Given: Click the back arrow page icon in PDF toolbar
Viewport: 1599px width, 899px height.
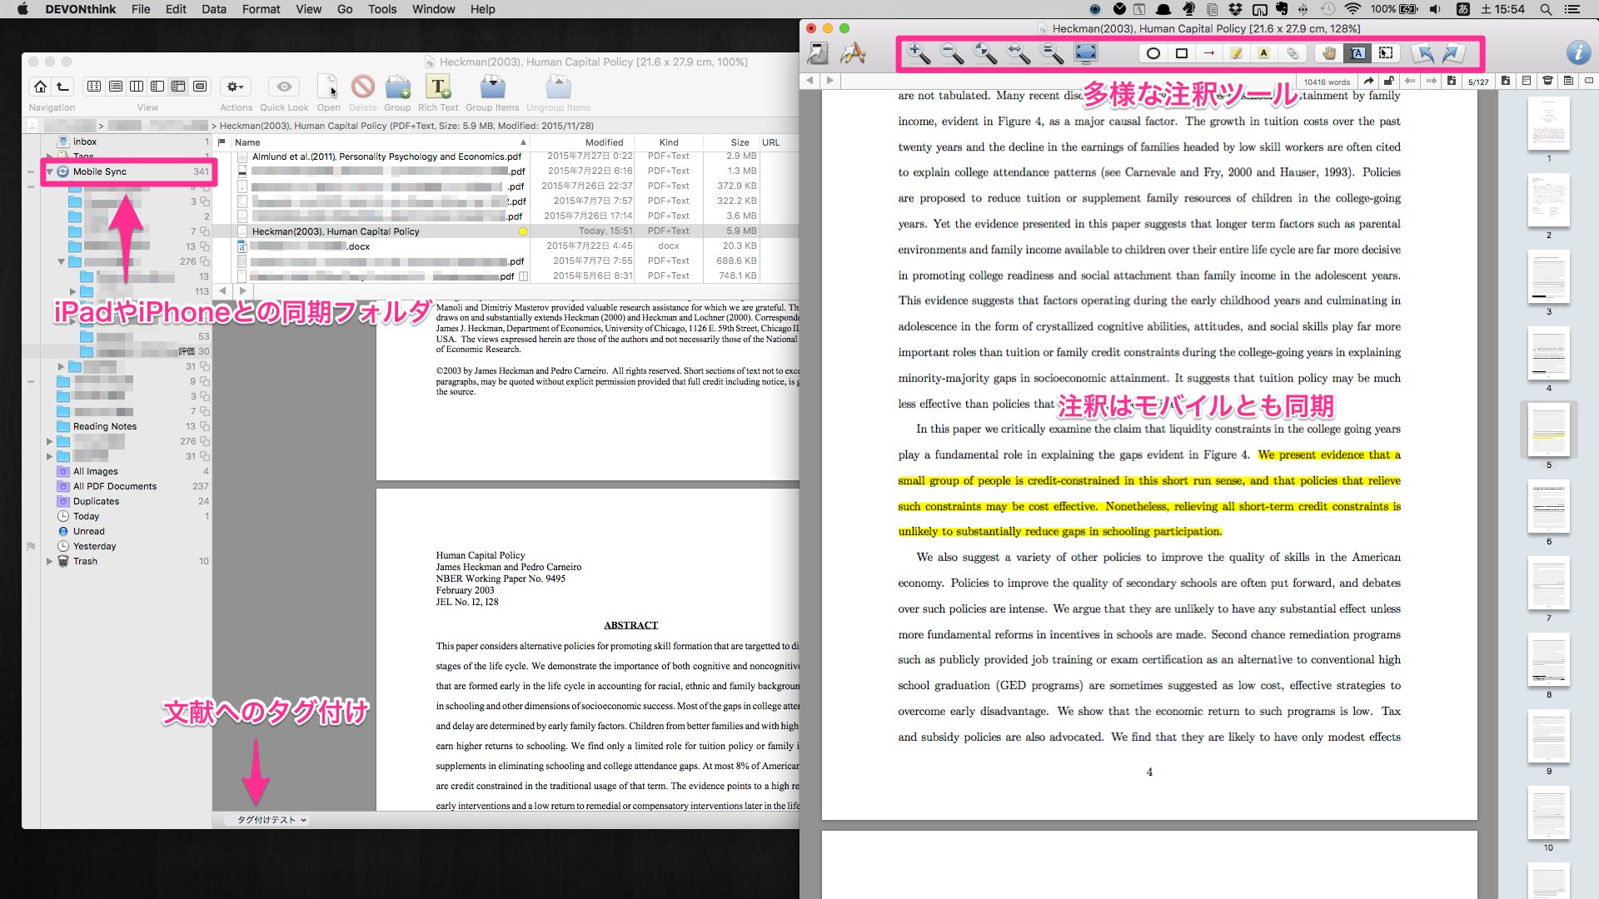Looking at the screenshot, I should [1423, 53].
